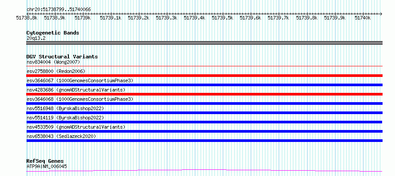Click the RefSeq Genes track title

click(x=45, y=161)
